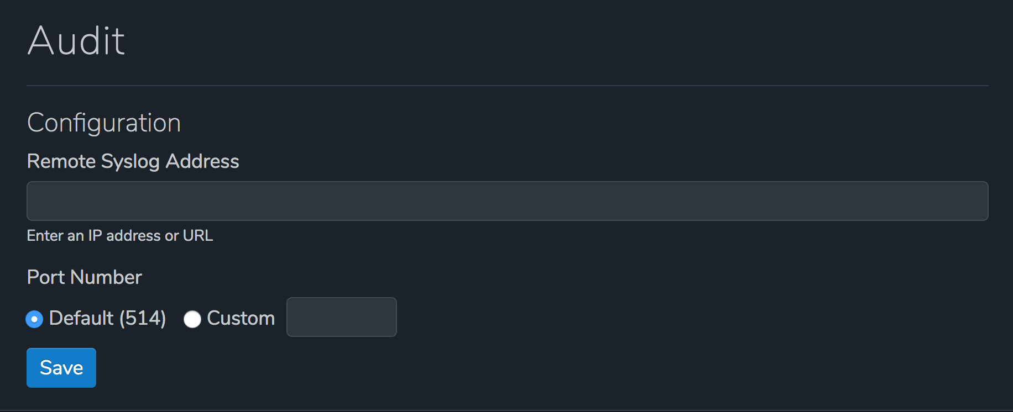Click the "Port Number" label

tap(85, 277)
